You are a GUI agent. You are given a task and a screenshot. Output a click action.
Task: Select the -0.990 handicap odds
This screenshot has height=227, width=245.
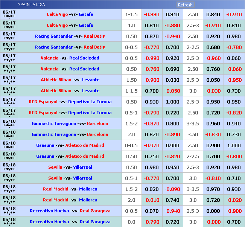pyautogui.click(x=152, y=58)
